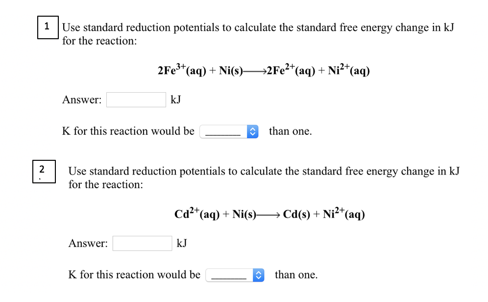488x302 pixels.
Task: Click the Answer label in question 2
Action: pos(87,243)
